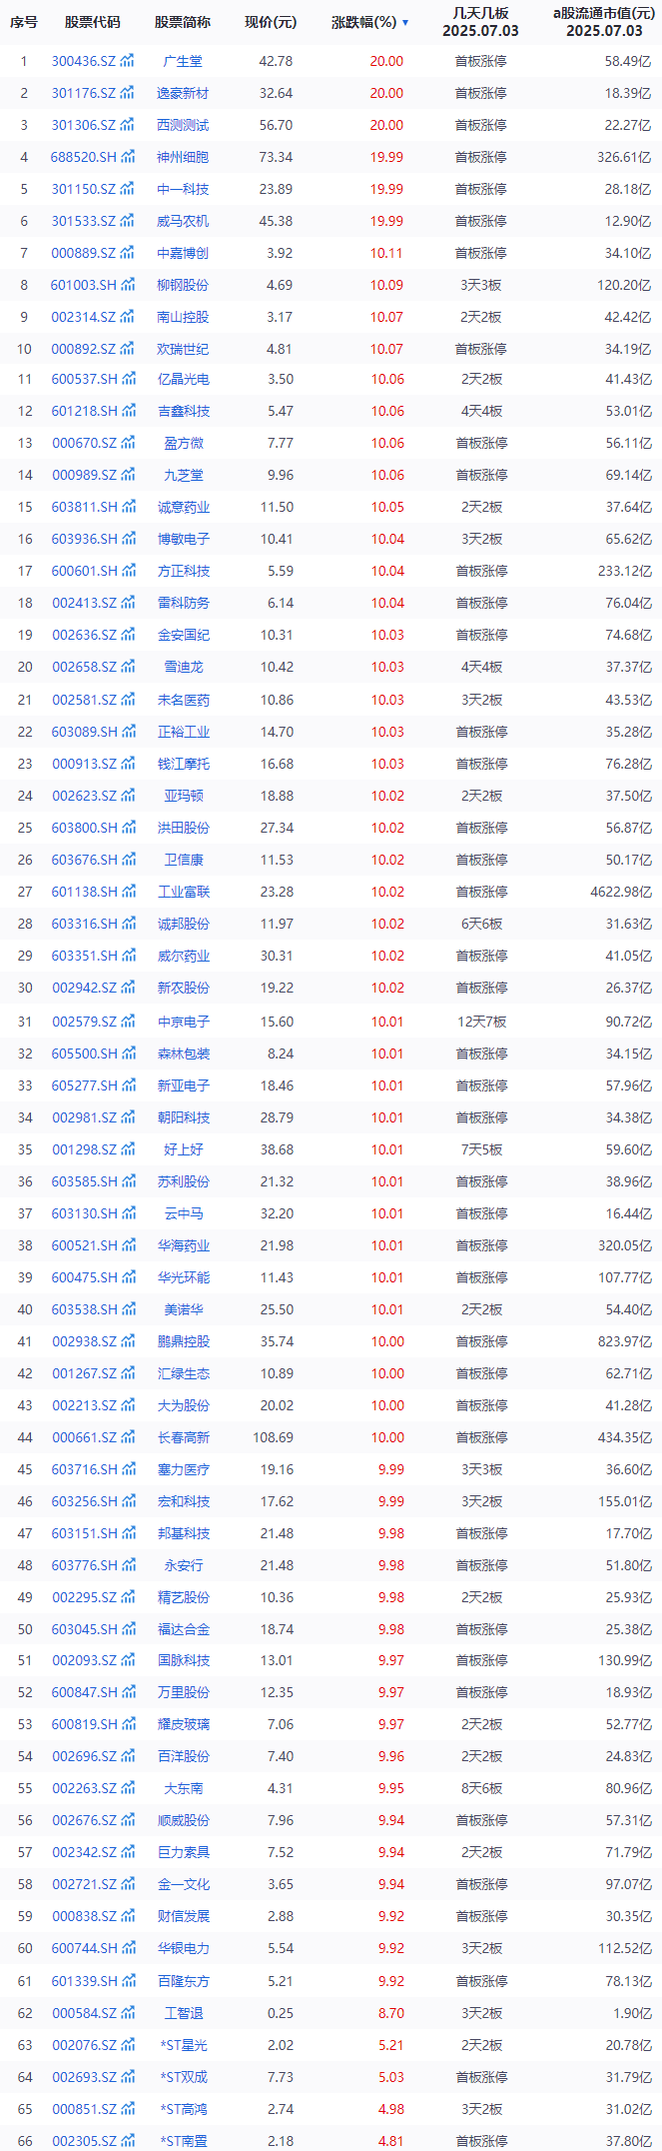Image resolution: width=662 pixels, height=2151 pixels.
Task: Open stock name link 神州细胞
Action: coord(183,157)
